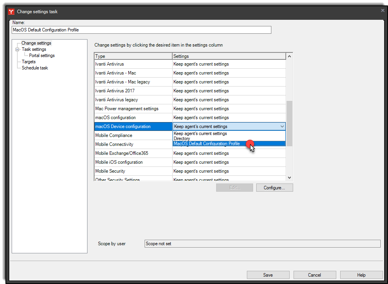Select "Targets" in the settings tree
388x284 pixels.
pos(29,61)
